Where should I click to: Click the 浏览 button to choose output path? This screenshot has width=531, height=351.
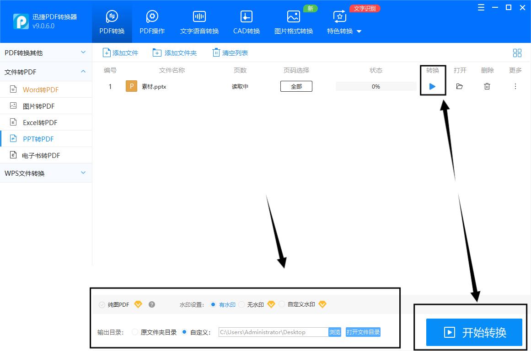[x=334, y=332]
